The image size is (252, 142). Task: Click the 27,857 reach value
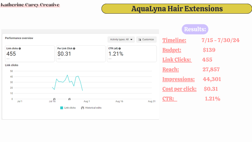click(211, 70)
